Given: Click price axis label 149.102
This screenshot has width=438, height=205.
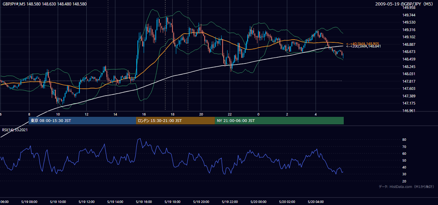Looking at the screenshot, I should (409, 37).
